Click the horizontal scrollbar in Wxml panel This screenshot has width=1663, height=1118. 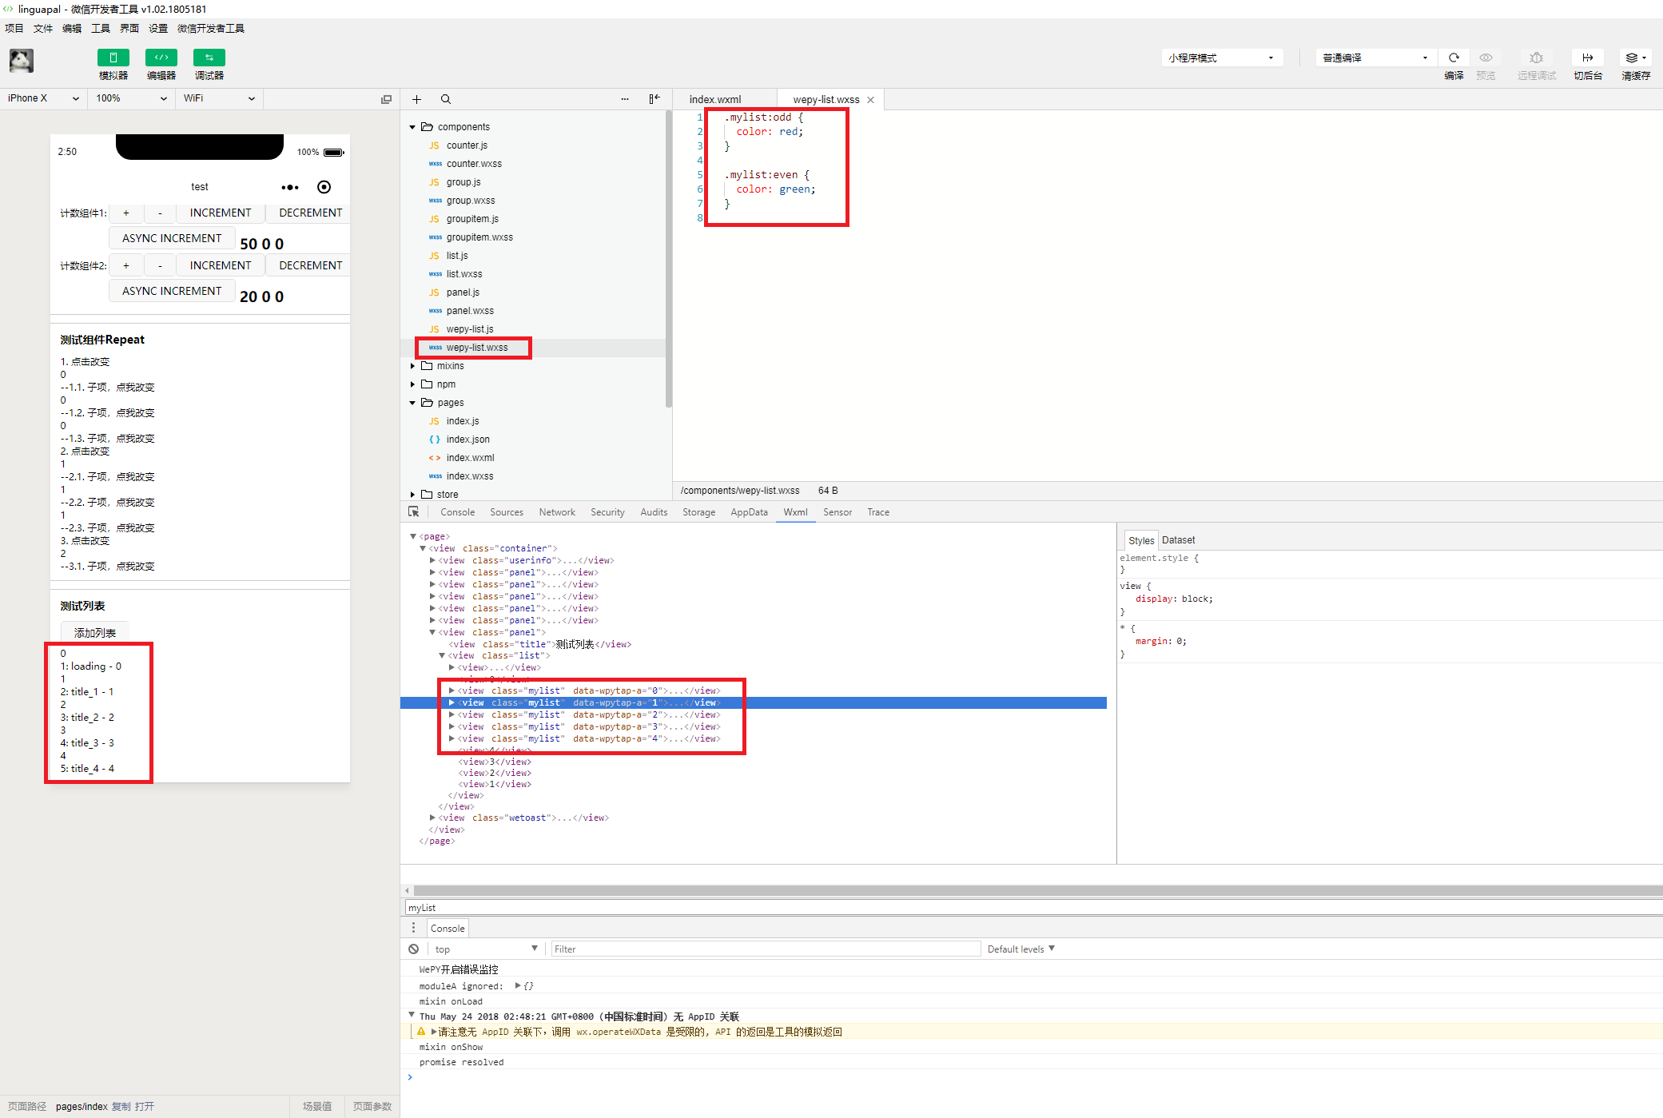[1031, 890]
